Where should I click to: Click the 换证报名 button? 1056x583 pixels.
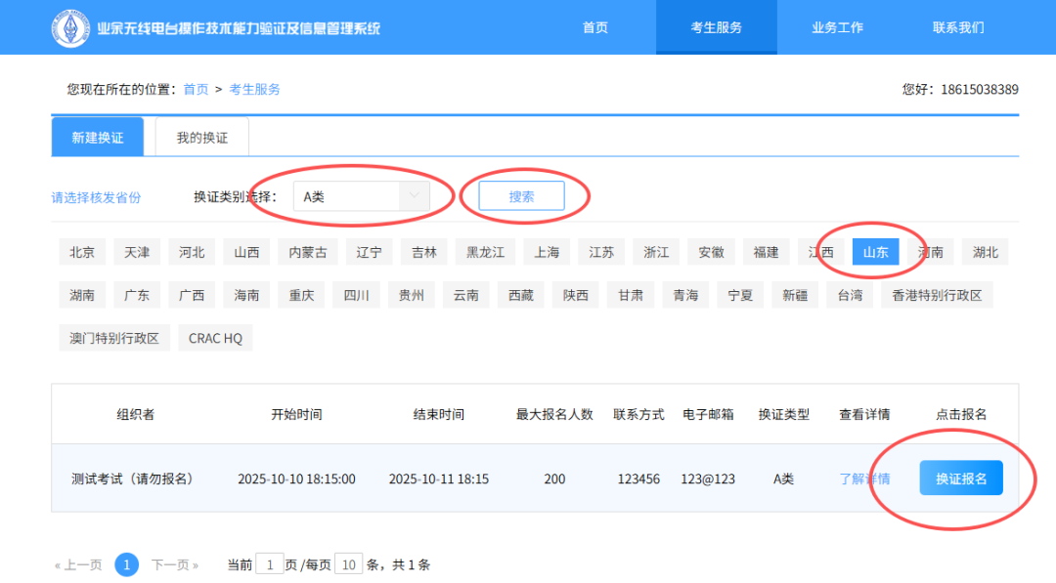click(961, 479)
